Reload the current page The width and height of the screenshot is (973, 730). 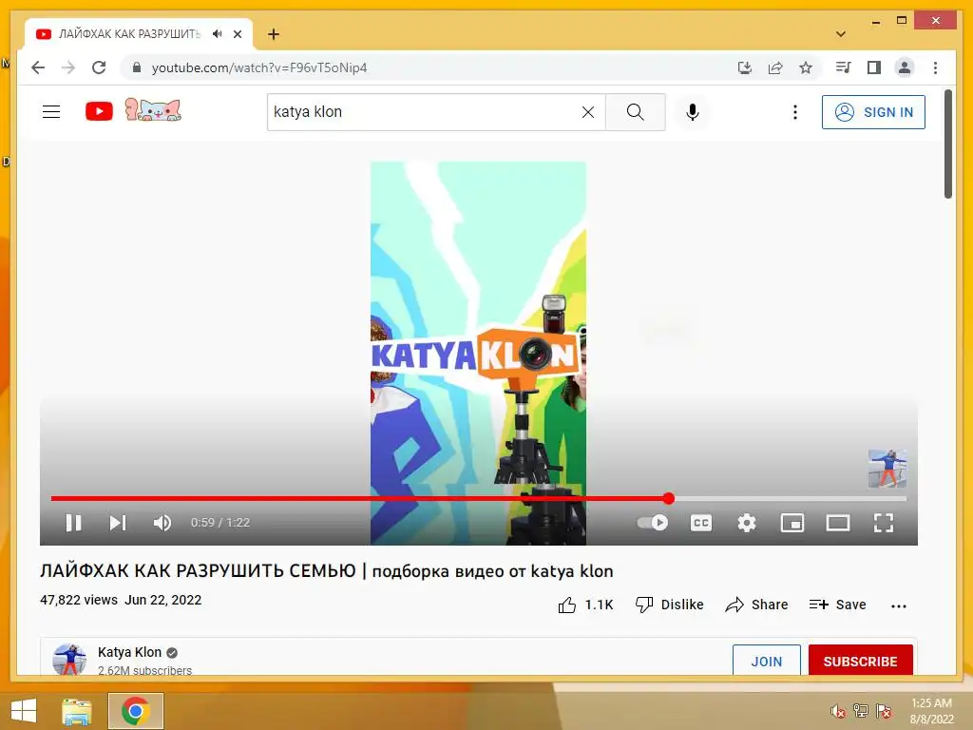tap(99, 67)
